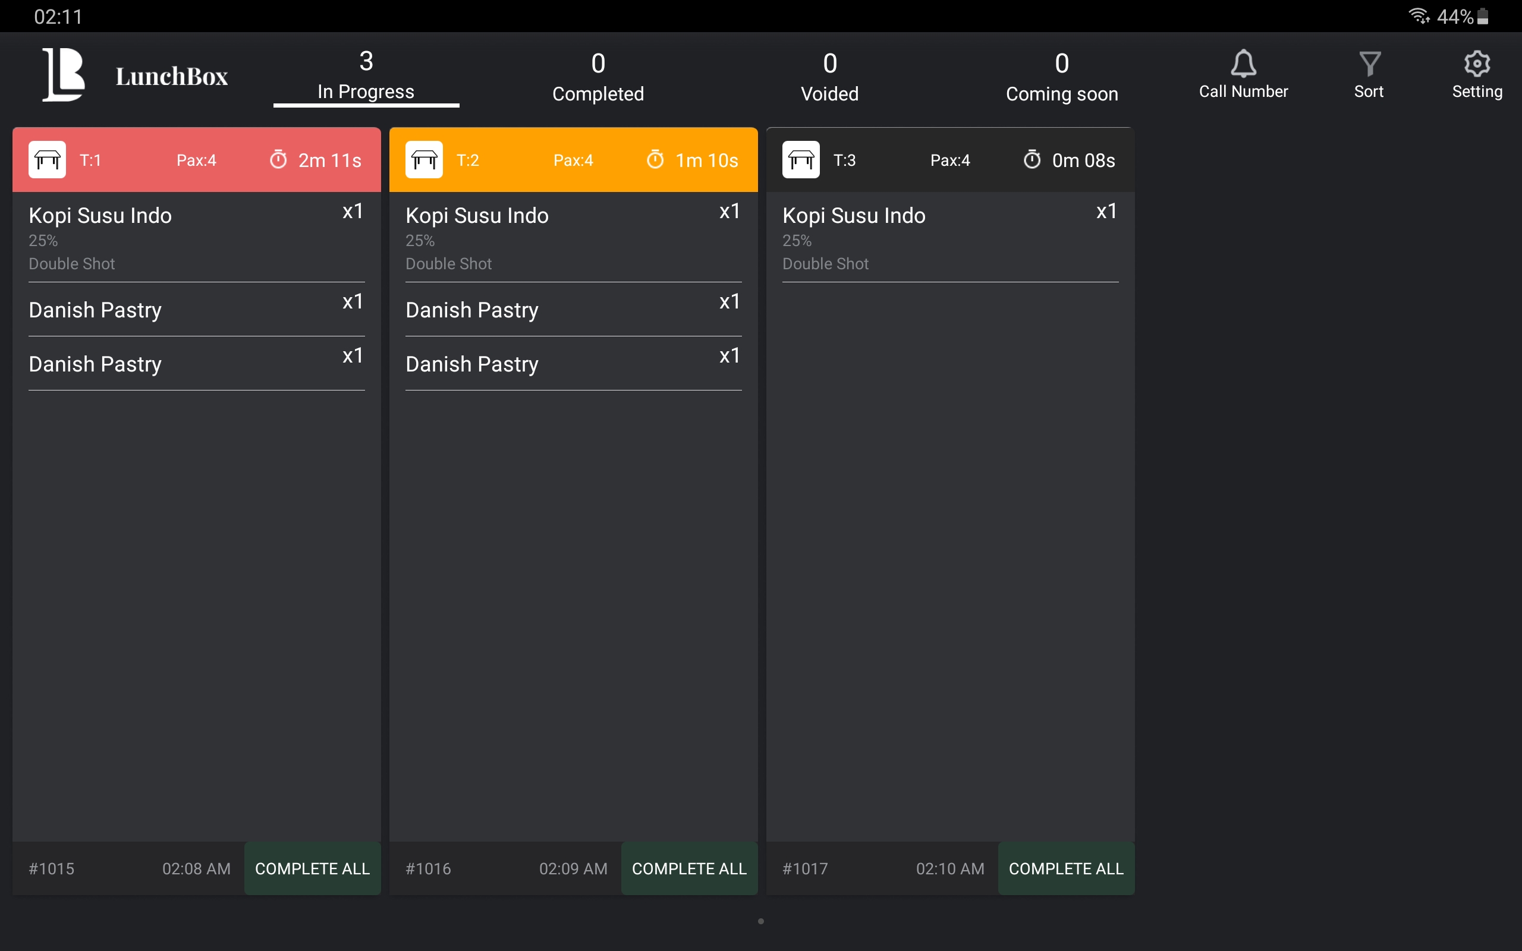Switch to the Voided tab
Image resolution: width=1522 pixels, height=951 pixels.
(x=829, y=77)
